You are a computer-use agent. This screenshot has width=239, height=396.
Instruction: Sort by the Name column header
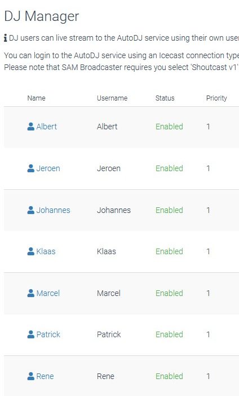pyautogui.click(x=36, y=98)
